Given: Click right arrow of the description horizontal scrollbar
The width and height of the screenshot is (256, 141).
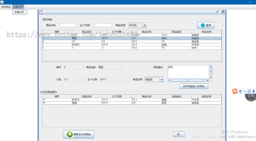Looking at the screenshot, I should pos(208,80).
